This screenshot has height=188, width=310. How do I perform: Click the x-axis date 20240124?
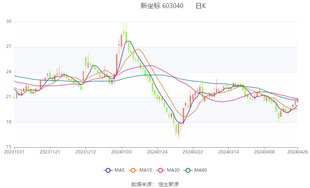tap(157, 152)
